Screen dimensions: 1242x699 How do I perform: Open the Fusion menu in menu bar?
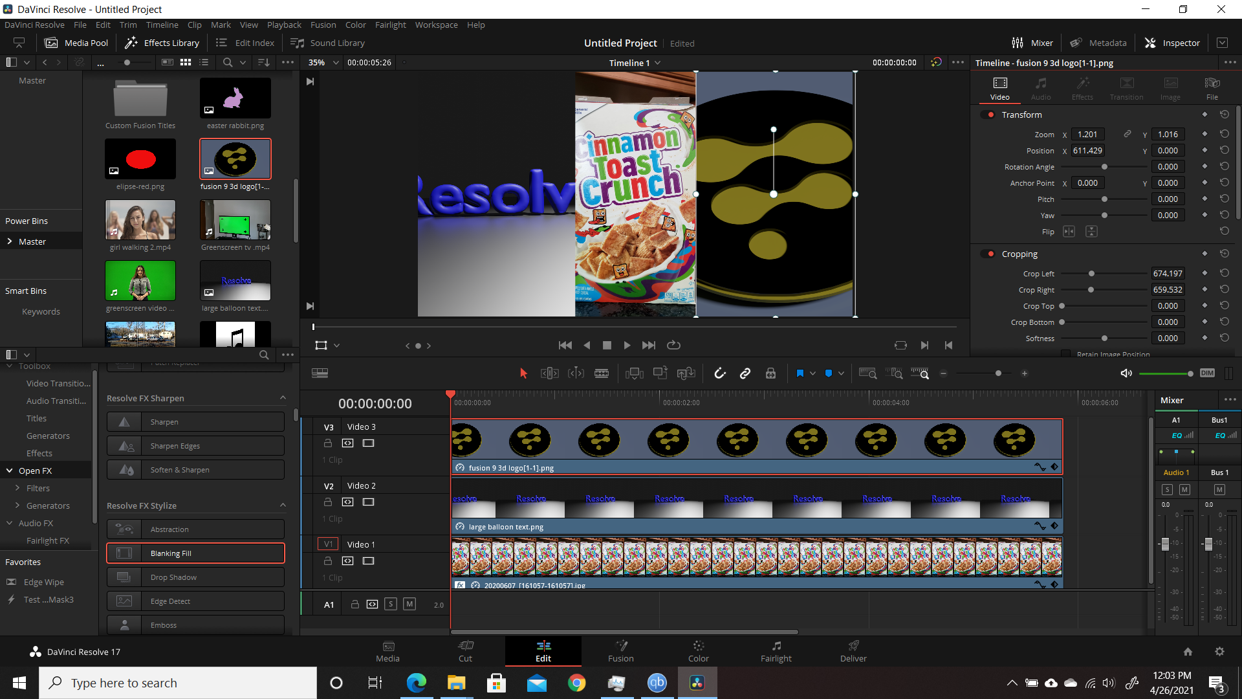coord(323,25)
